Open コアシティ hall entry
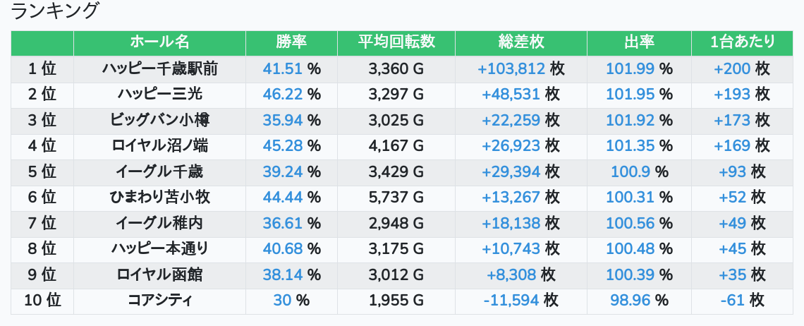 tap(159, 300)
